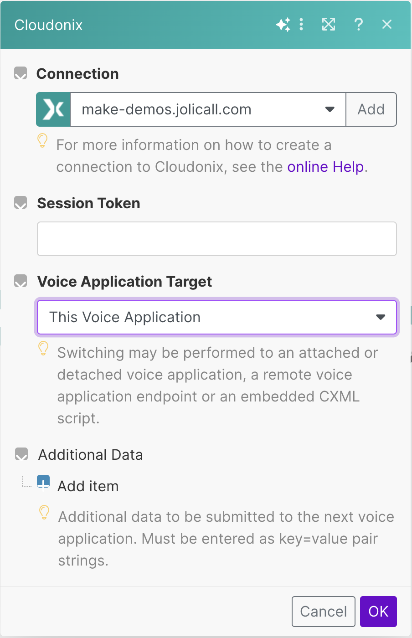Toggle the Voice Application Target checkbox
412x638 pixels.
coord(21,281)
